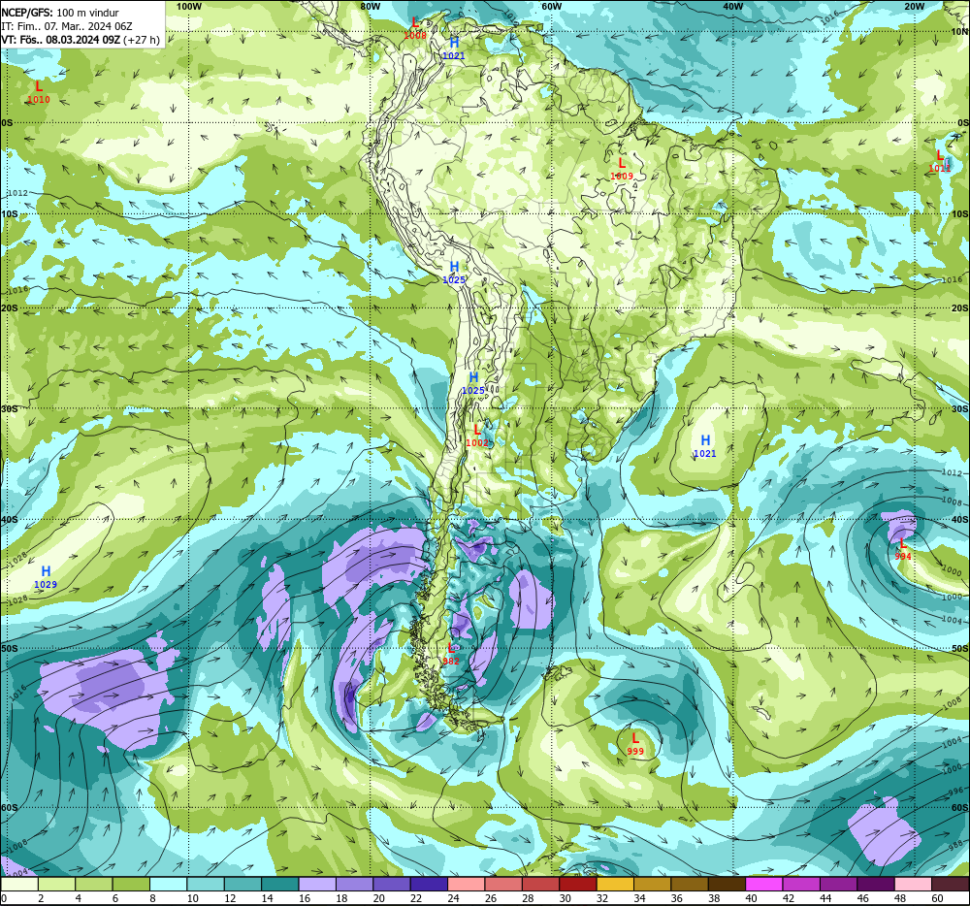This screenshot has width=970, height=906.
Task: Select the yellow 32–34 legend swatch
Action: tap(615, 884)
